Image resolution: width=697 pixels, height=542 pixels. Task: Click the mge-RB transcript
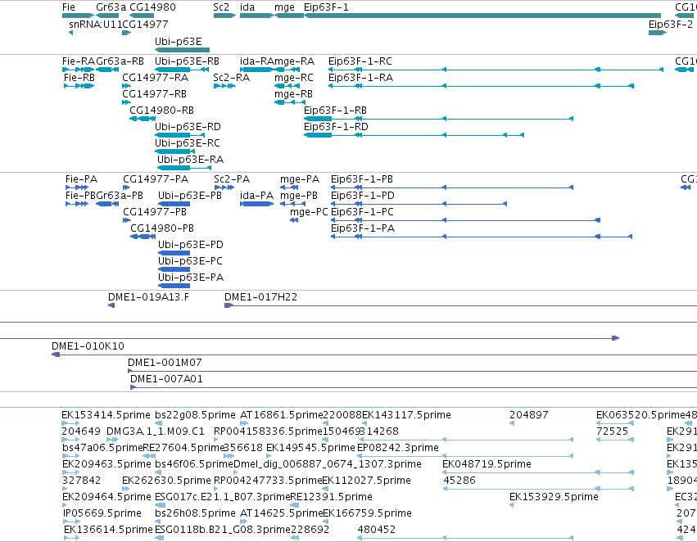tap(290, 102)
